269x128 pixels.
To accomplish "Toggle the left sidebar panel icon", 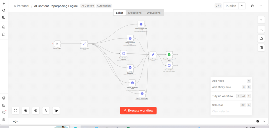I will click(x=4, y=17).
